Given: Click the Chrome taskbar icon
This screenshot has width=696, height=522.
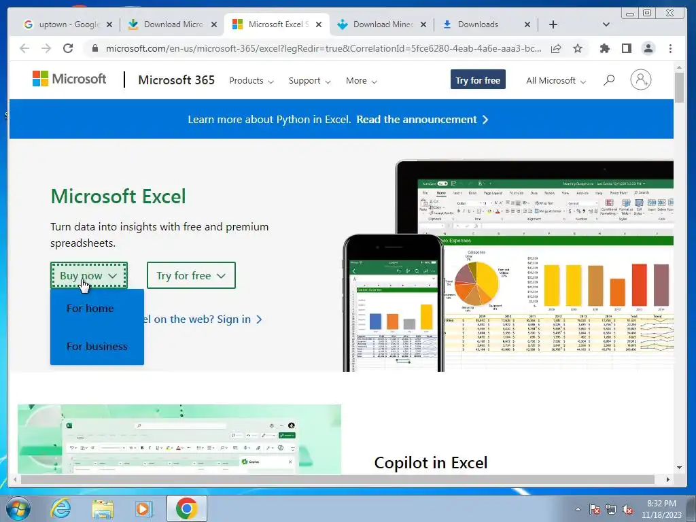Looking at the screenshot, I should point(186,508).
